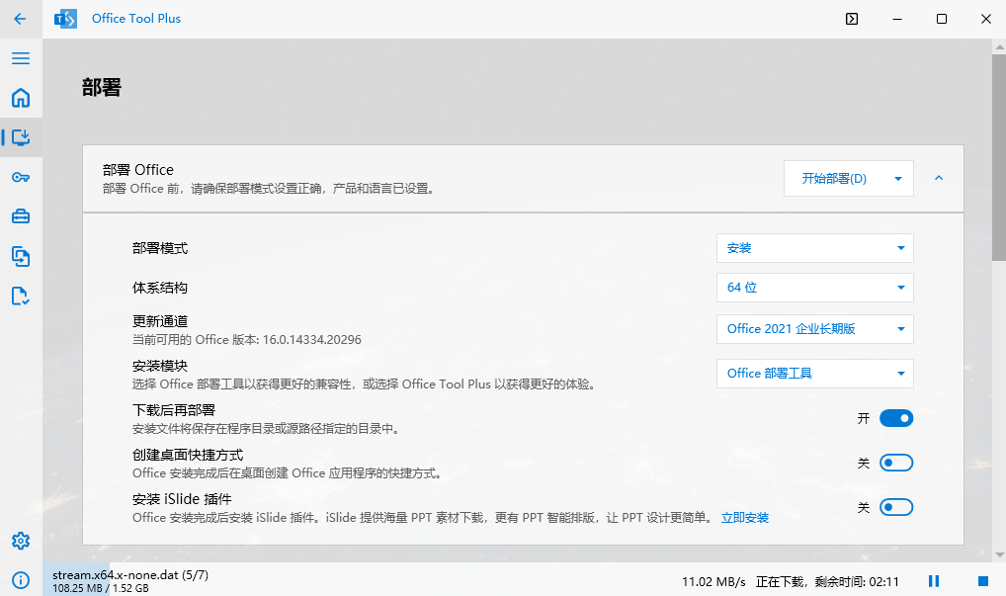
Task: Click the scrollbar down arrow
Action: 999,555
